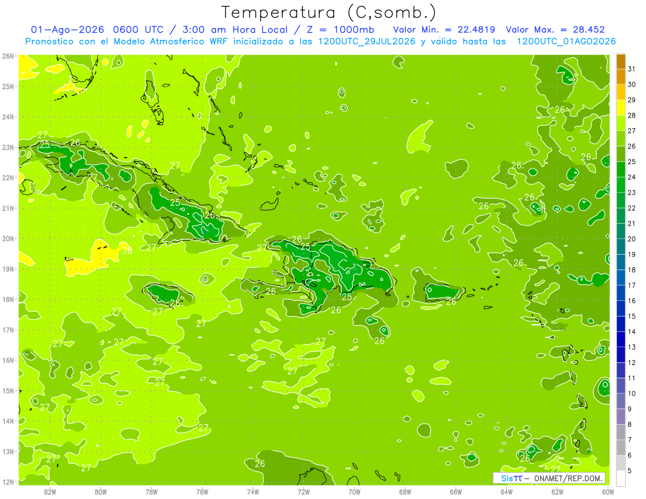Click the "Sisπ" logo text
The image size is (646, 499).
511,478
